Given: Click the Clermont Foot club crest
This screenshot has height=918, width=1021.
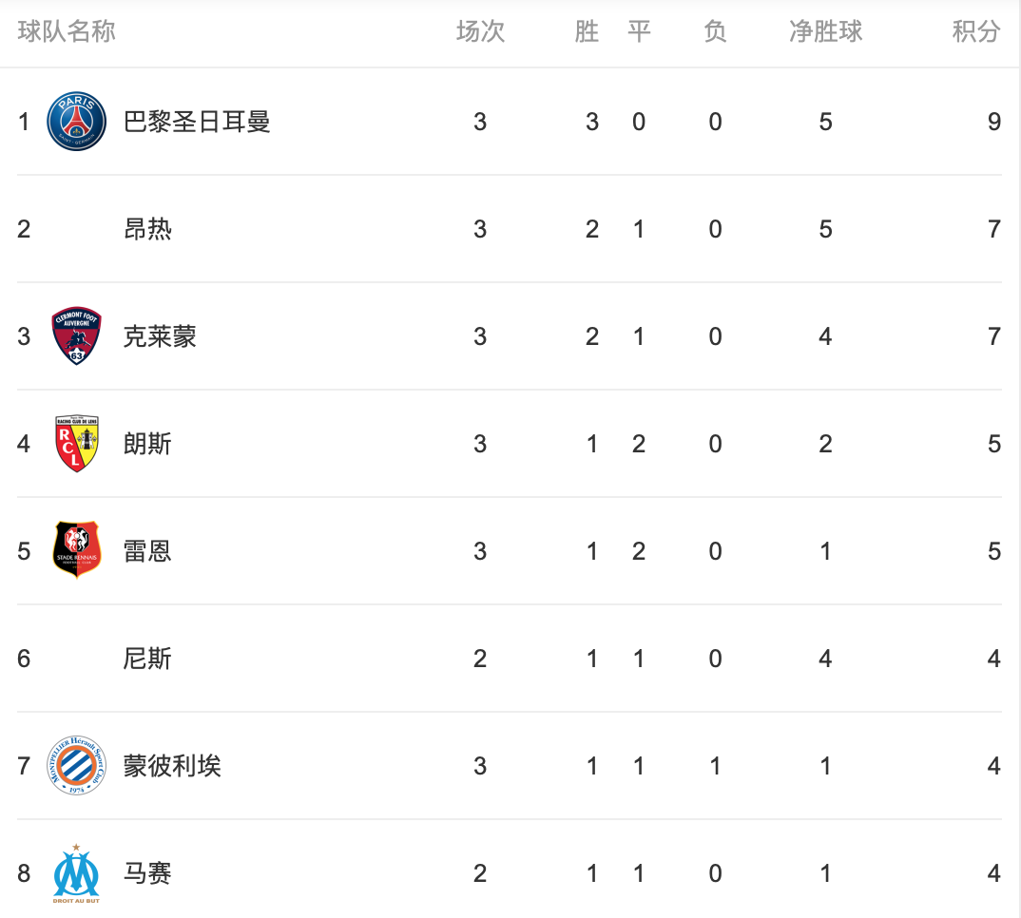Looking at the screenshot, I should click(76, 336).
